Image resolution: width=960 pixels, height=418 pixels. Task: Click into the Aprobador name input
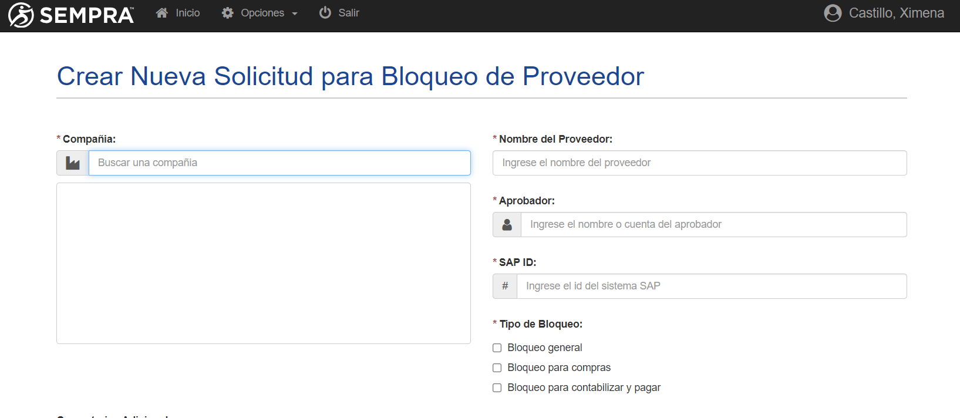tap(713, 225)
